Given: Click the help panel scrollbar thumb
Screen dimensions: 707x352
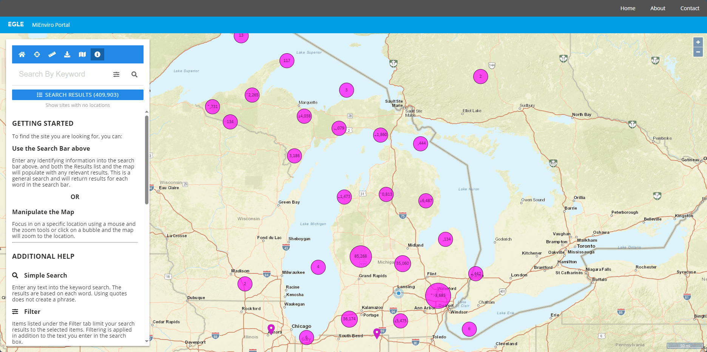Looking at the screenshot, I should 147,160.
